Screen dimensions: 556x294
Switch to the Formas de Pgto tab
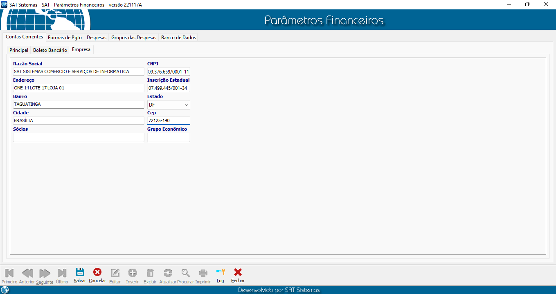65,38
